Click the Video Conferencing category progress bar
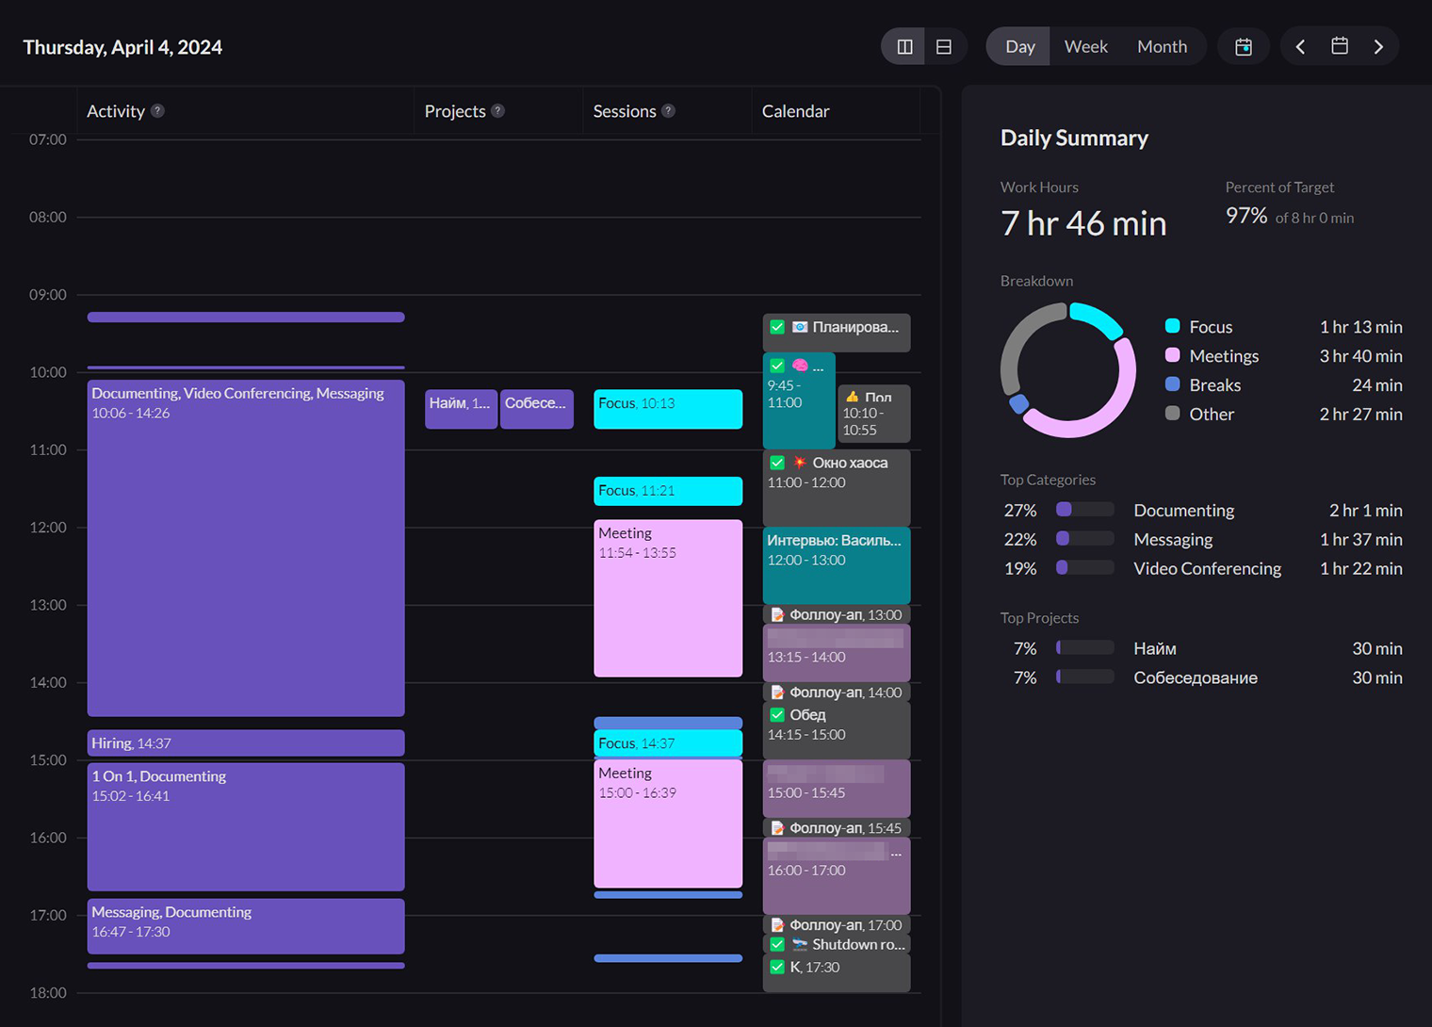 coord(1085,568)
